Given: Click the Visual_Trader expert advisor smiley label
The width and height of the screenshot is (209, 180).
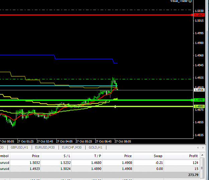Looking at the screenshot, I should [181, 1].
